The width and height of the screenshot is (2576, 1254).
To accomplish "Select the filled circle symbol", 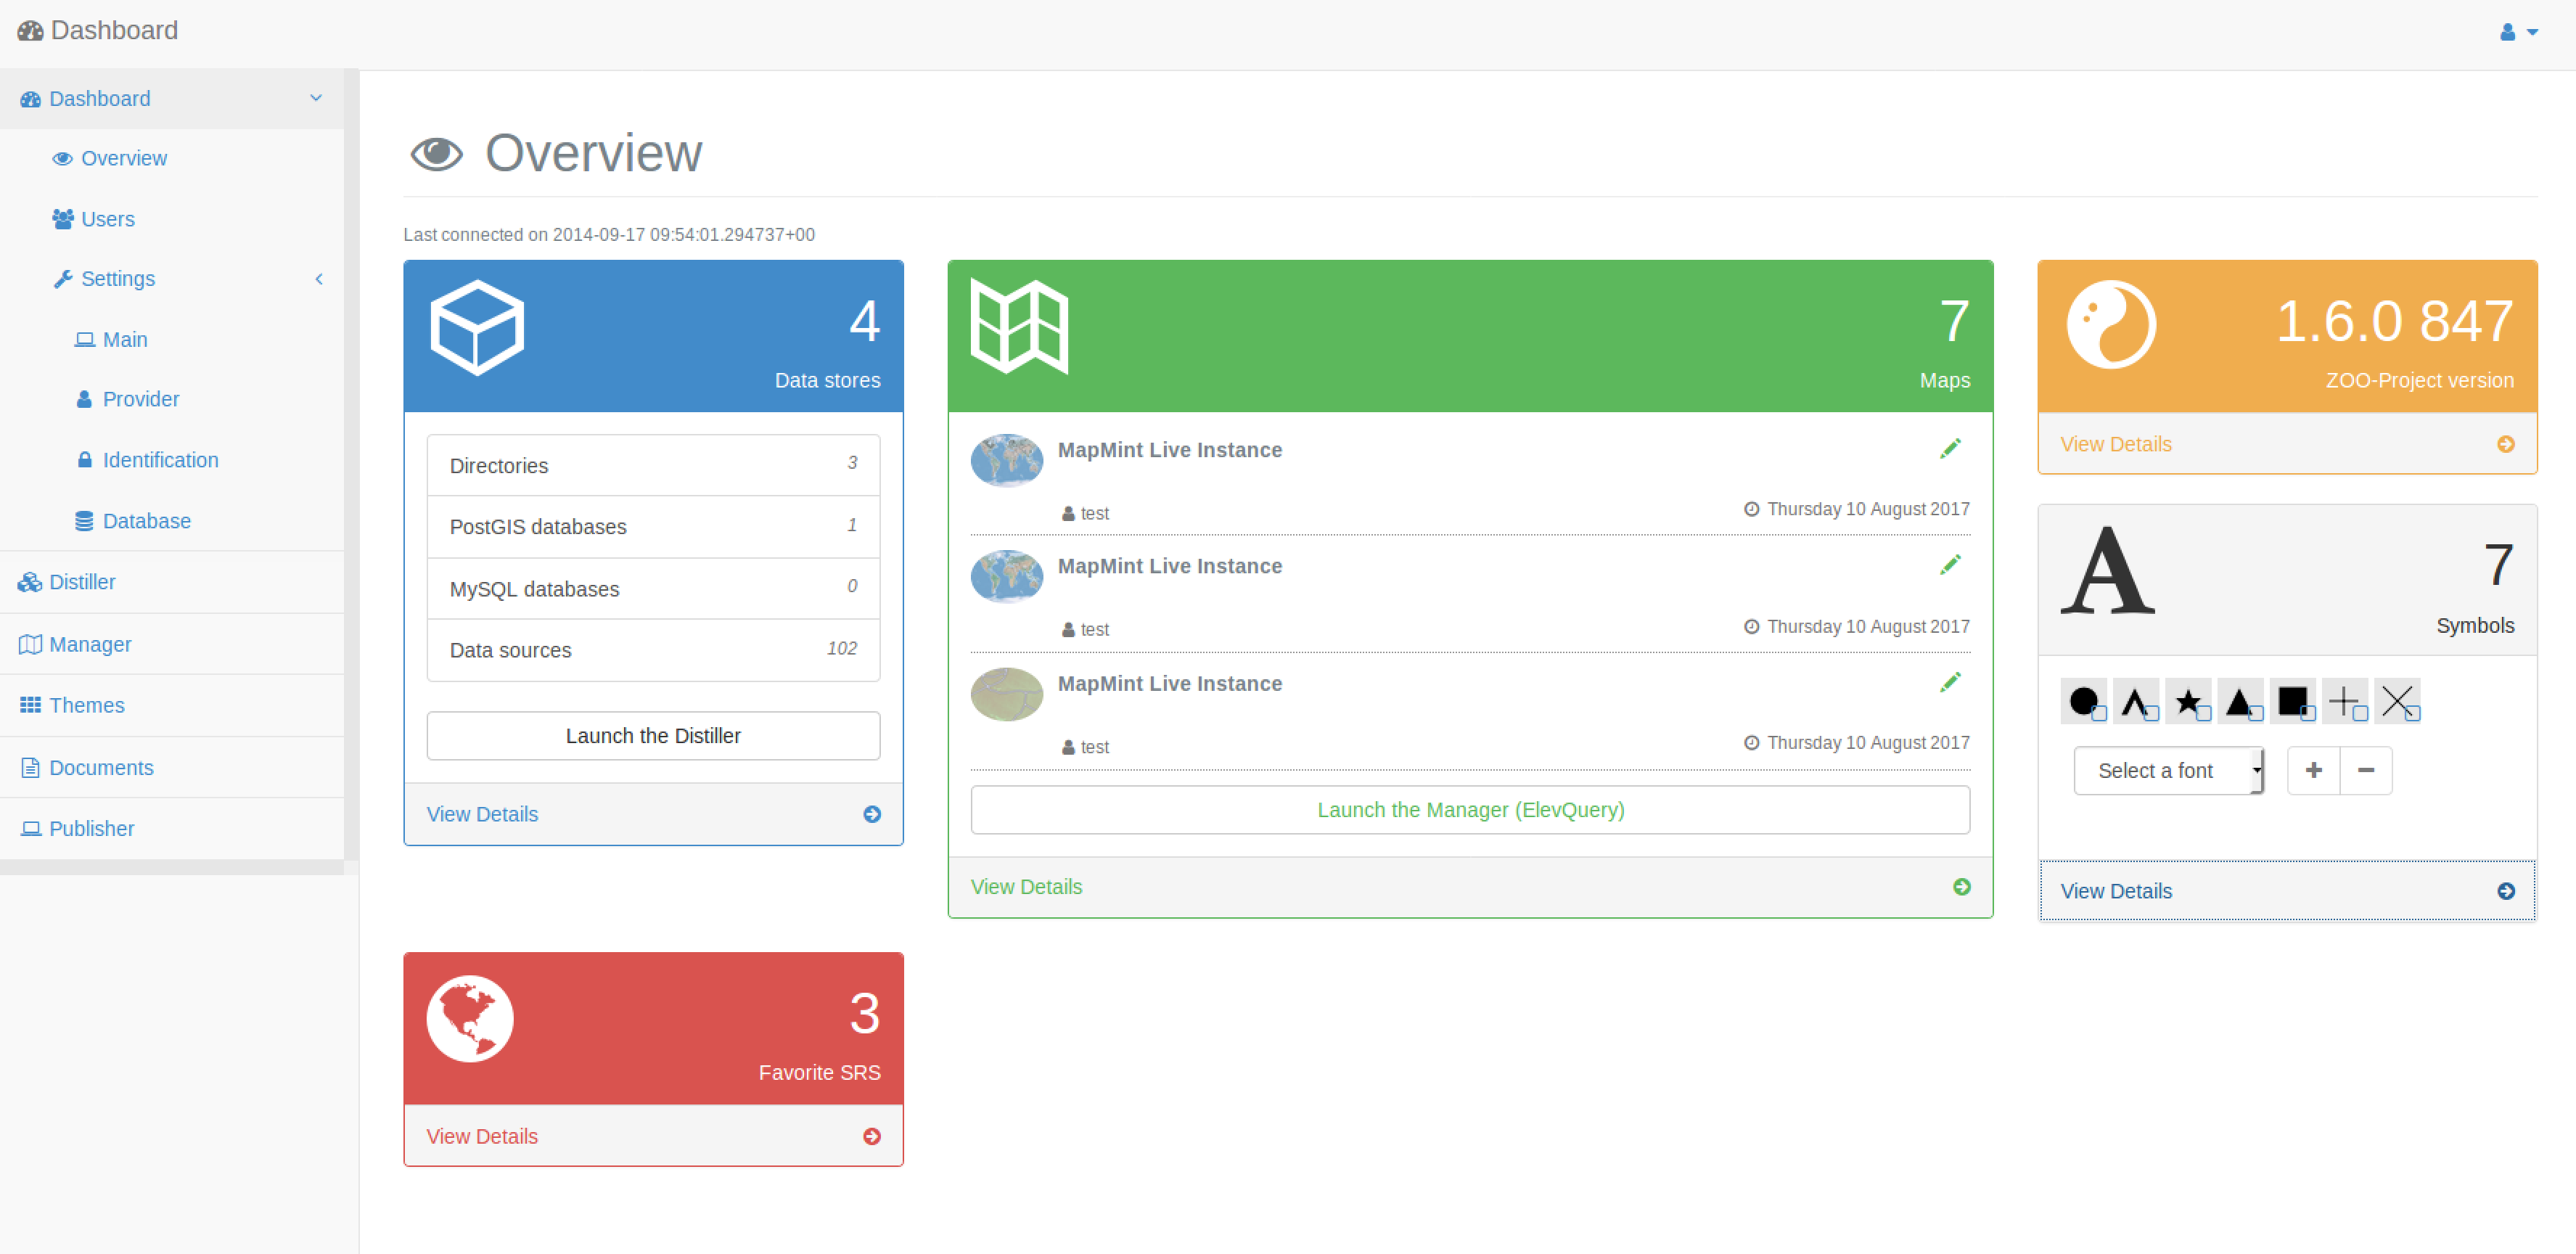I will 2084,701.
